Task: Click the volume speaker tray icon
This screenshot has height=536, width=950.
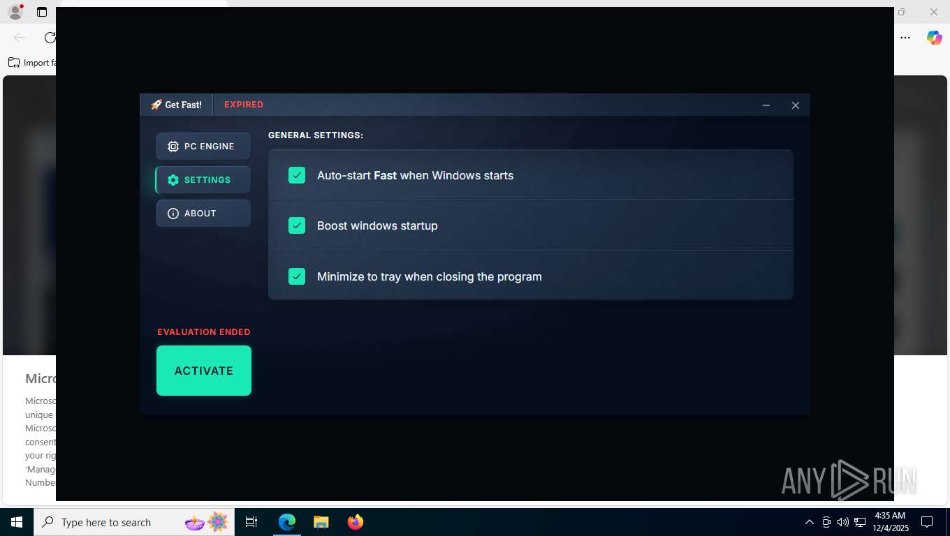Action: (842, 522)
